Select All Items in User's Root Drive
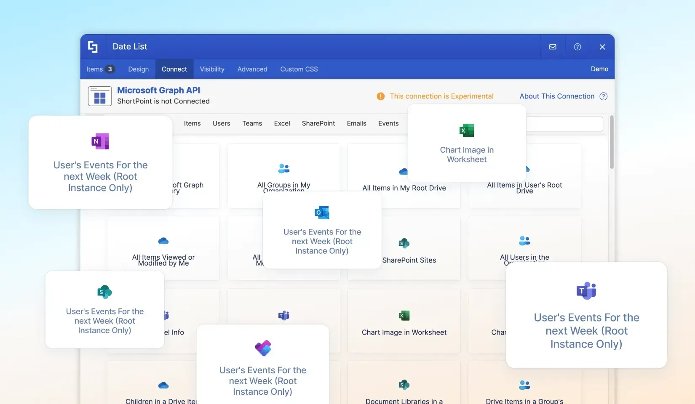The height and width of the screenshot is (404, 695). (x=524, y=188)
